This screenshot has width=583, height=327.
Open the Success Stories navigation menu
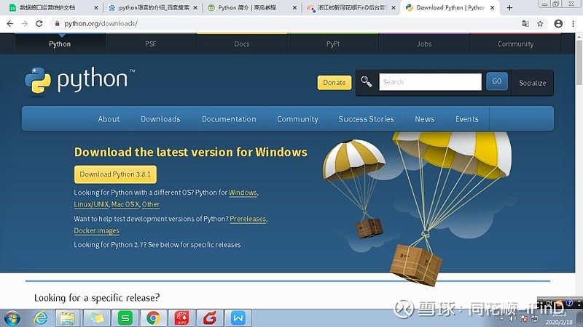pyautogui.click(x=367, y=119)
